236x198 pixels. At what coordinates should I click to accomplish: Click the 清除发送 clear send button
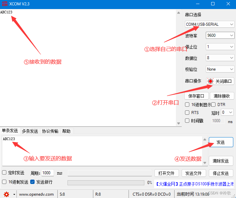tap(221, 161)
